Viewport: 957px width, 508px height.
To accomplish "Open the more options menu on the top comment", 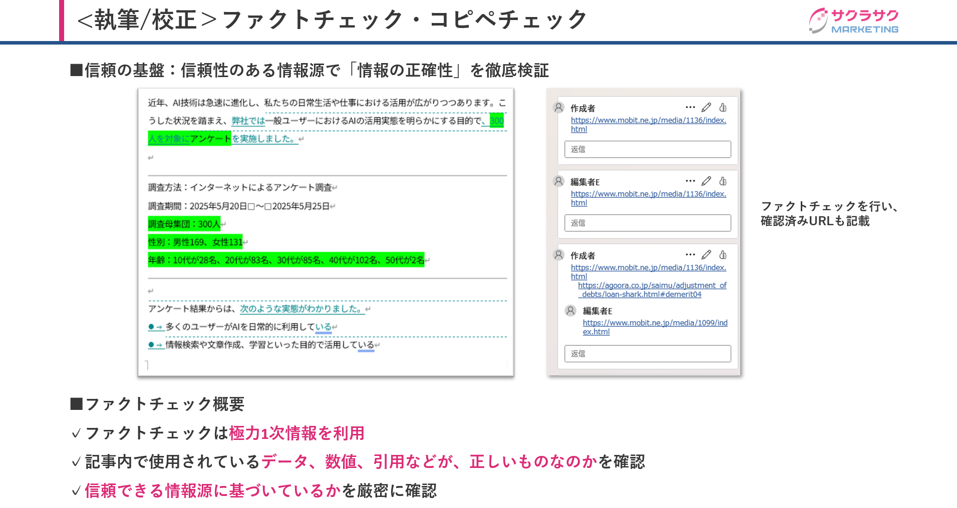I will pyautogui.click(x=690, y=108).
